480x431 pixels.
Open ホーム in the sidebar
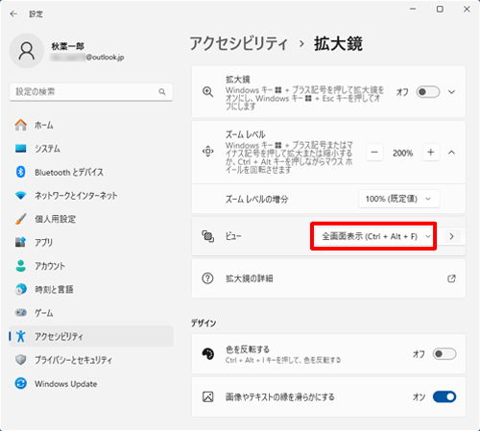(x=91, y=125)
